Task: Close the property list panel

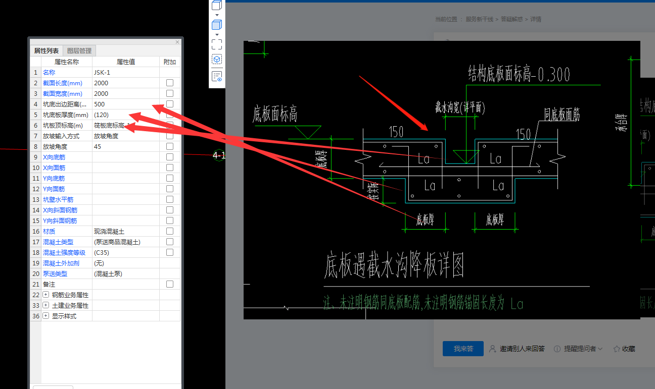Action: (177, 42)
